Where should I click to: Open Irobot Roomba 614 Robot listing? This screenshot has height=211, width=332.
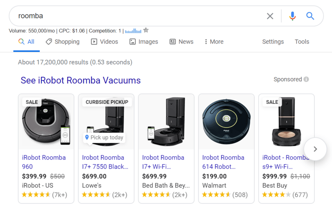[x=223, y=162]
